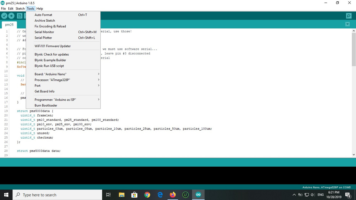Switch the ENG input language indicator
Screen dimensions: 356x200
pos(321,195)
